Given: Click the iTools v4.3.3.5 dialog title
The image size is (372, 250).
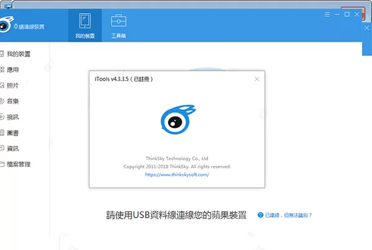Looking at the screenshot, I should tap(124, 79).
